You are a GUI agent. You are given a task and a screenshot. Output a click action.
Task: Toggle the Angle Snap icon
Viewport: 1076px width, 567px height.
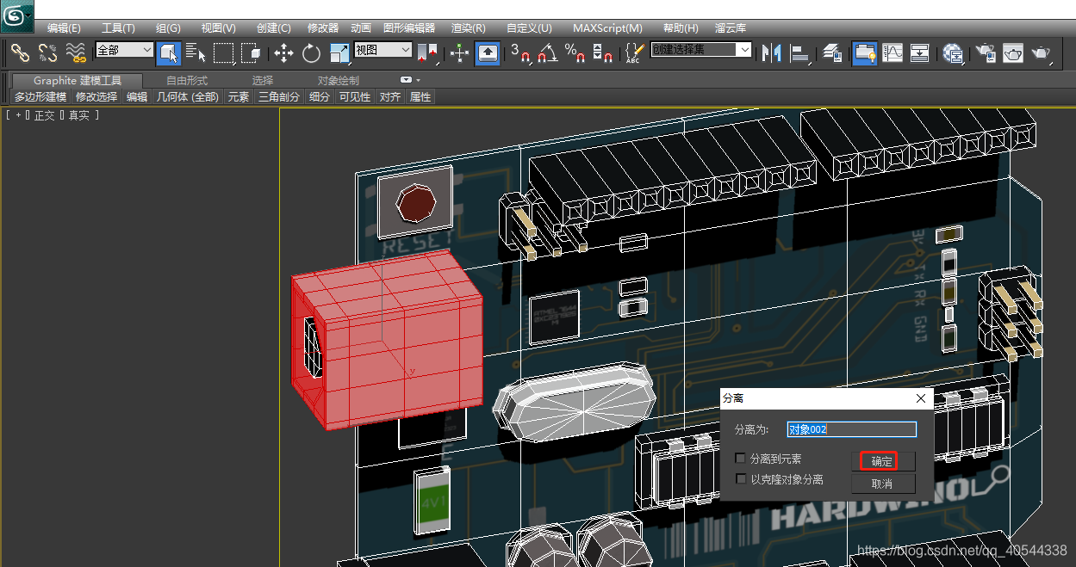[547, 53]
